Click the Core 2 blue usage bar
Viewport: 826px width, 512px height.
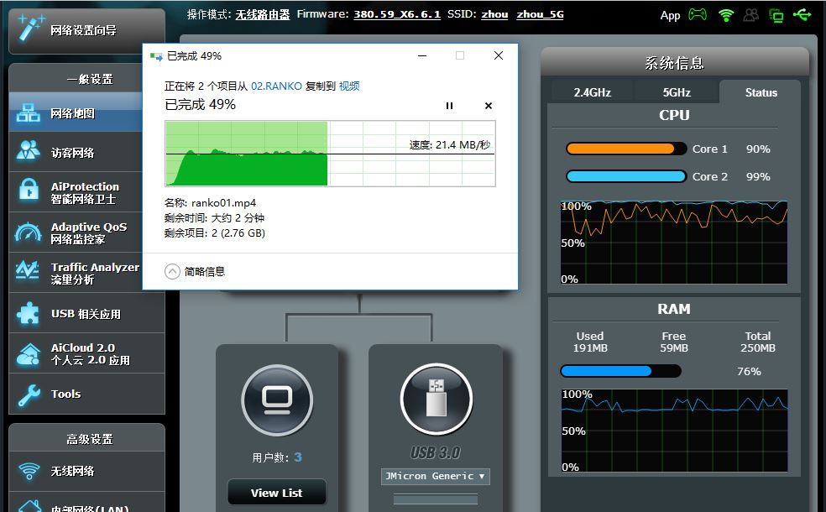pyautogui.click(x=626, y=176)
